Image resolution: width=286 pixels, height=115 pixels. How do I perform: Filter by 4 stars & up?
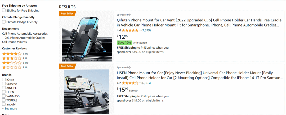click(x=12, y=54)
